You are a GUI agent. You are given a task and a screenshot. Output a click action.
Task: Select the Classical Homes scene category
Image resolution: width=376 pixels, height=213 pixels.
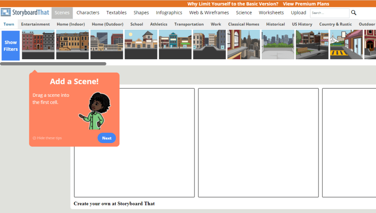pos(244,24)
